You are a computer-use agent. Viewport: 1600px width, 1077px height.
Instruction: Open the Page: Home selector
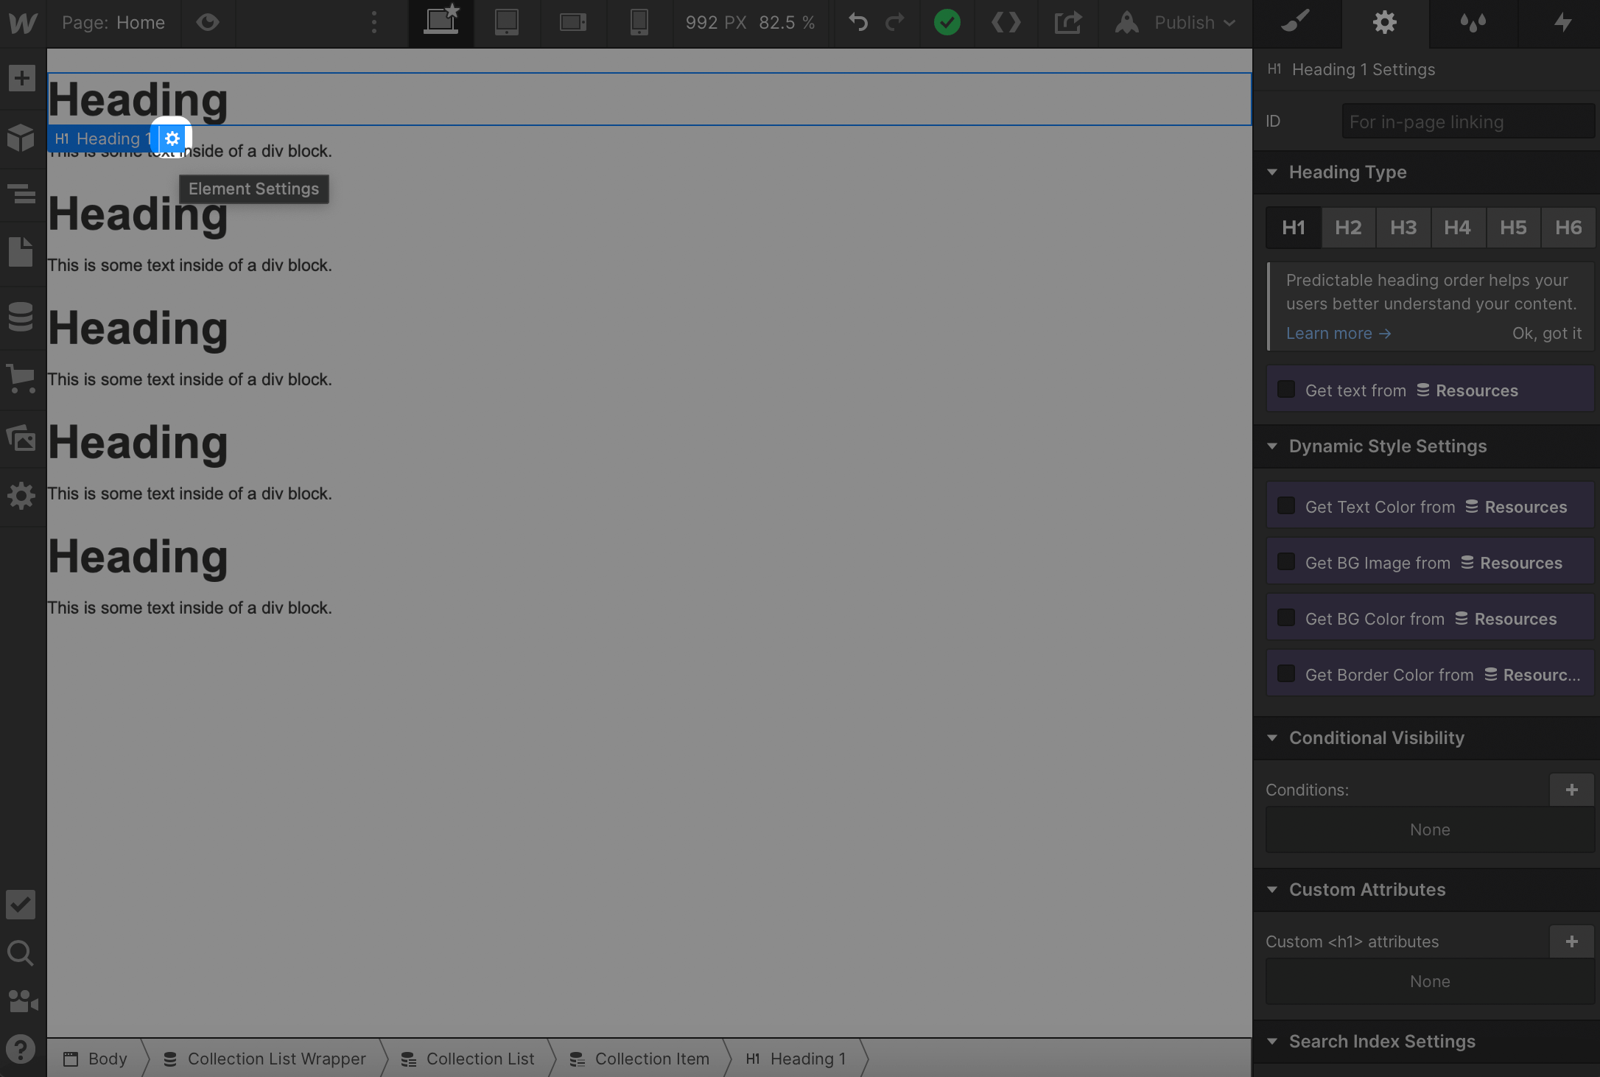tap(113, 23)
